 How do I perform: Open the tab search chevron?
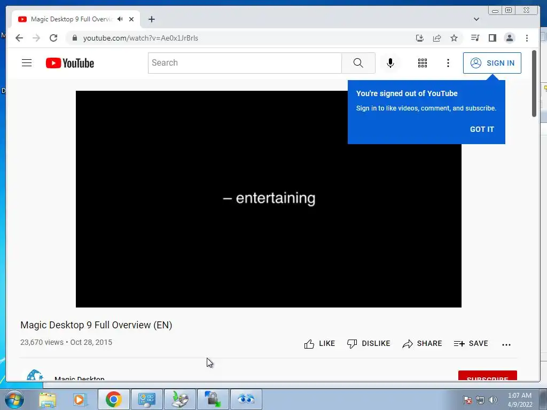click(x=476, y=19)
